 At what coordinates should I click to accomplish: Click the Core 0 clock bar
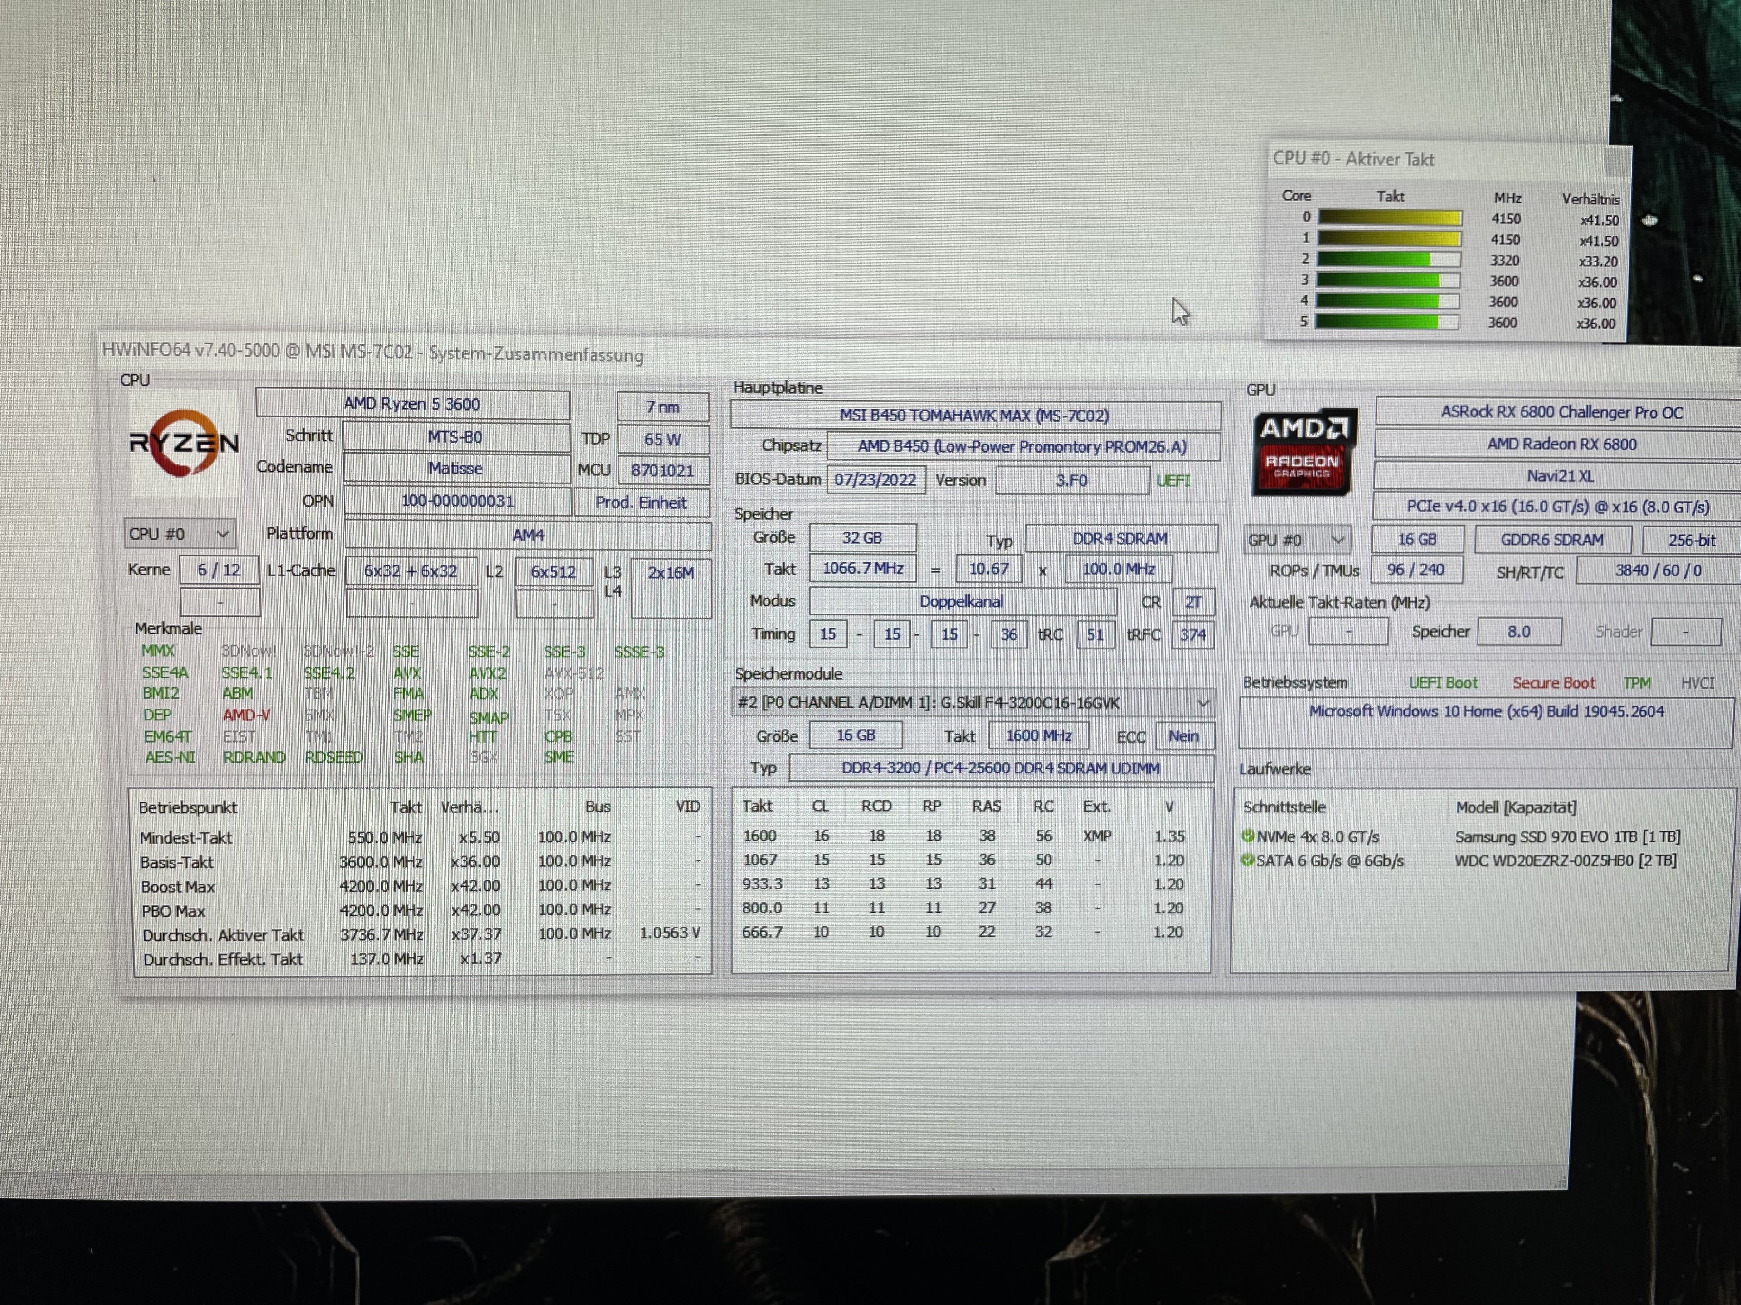click(x=1389, y=218)
